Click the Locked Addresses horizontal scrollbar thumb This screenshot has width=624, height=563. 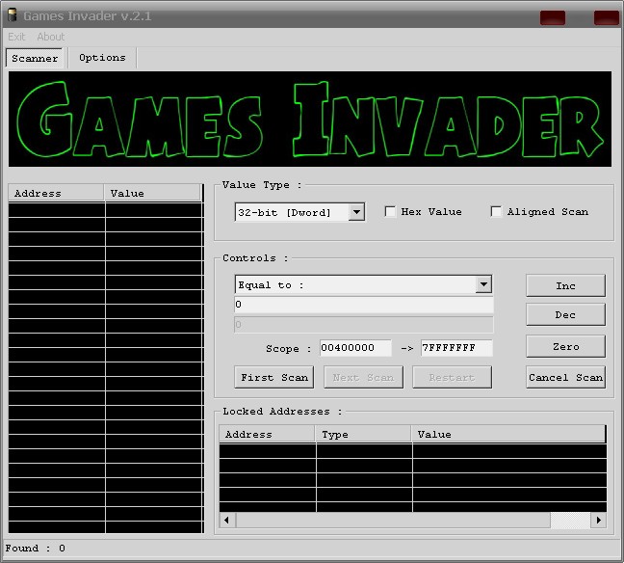[393, 520]
